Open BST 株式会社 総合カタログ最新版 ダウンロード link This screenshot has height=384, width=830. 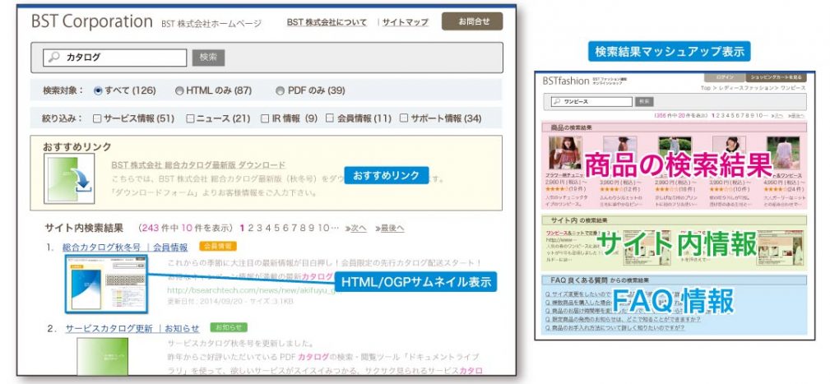[x=198, y=165]
